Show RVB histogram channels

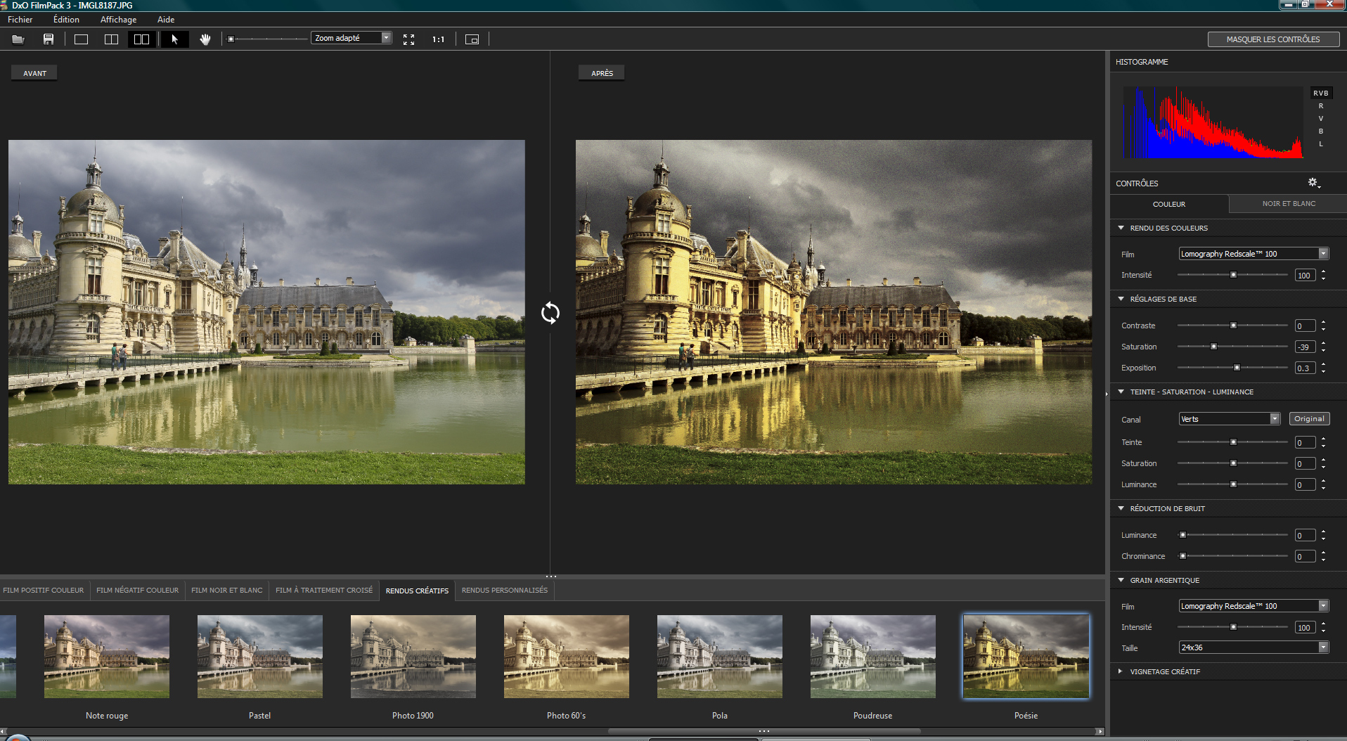click(1321, 93)
